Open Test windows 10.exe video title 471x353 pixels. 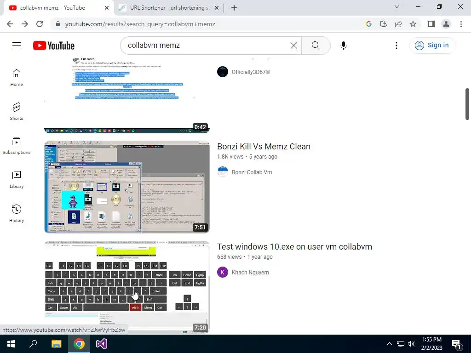pyautogui.click(x=294, y=247)
